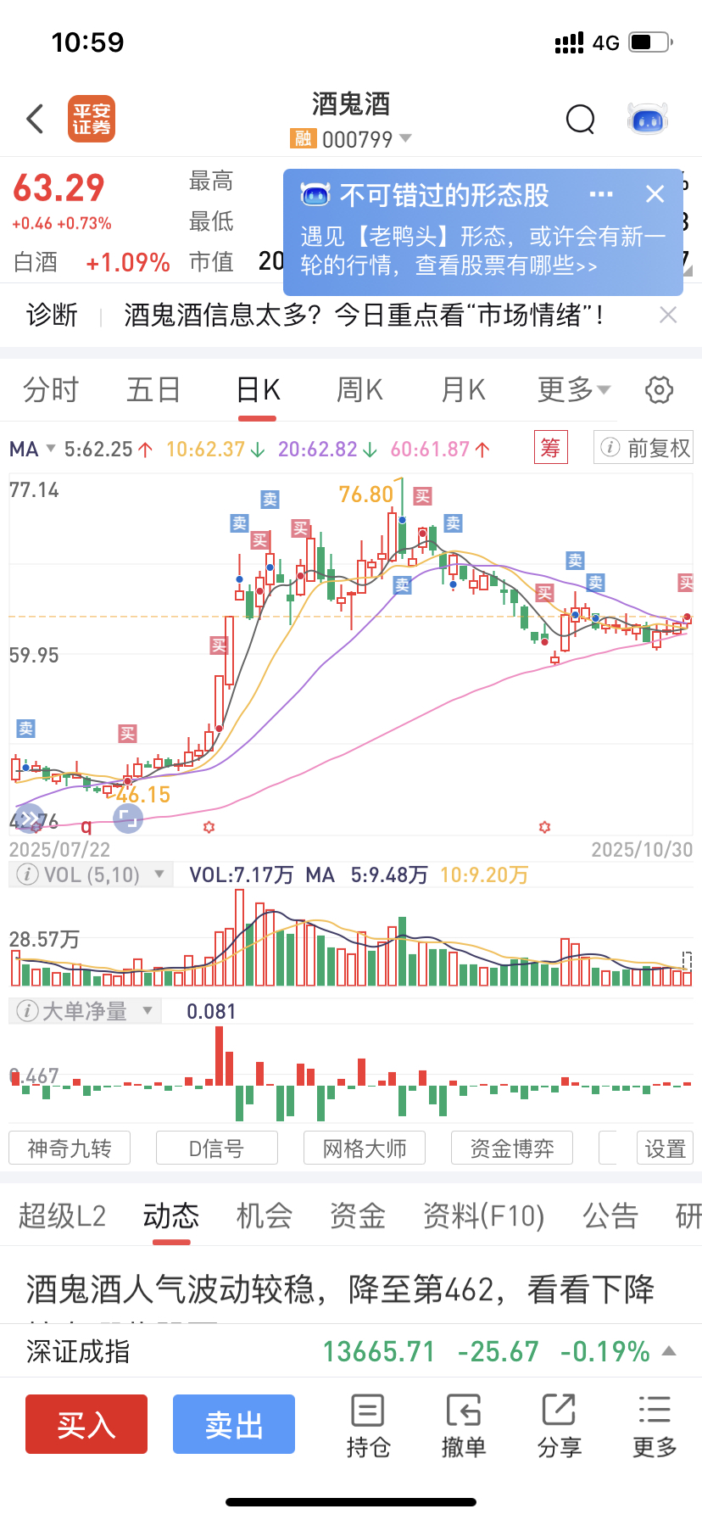The image size is (702, 1520).
Task: Switch to the 分时 tab
Action: click(51, 389)
